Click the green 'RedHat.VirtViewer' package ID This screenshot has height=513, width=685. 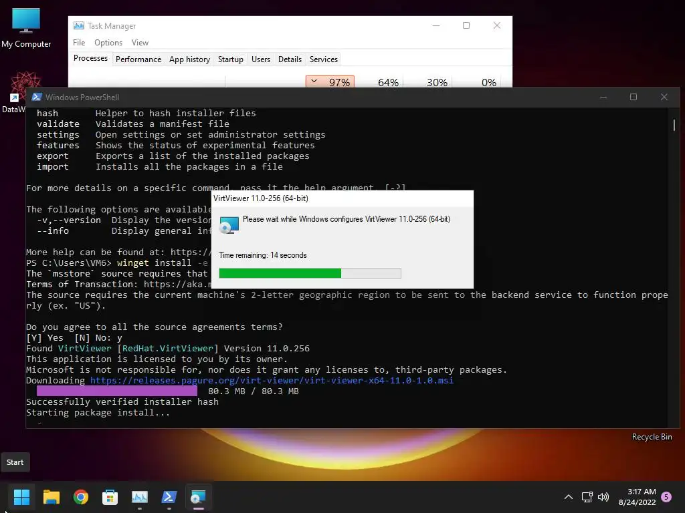168,349
